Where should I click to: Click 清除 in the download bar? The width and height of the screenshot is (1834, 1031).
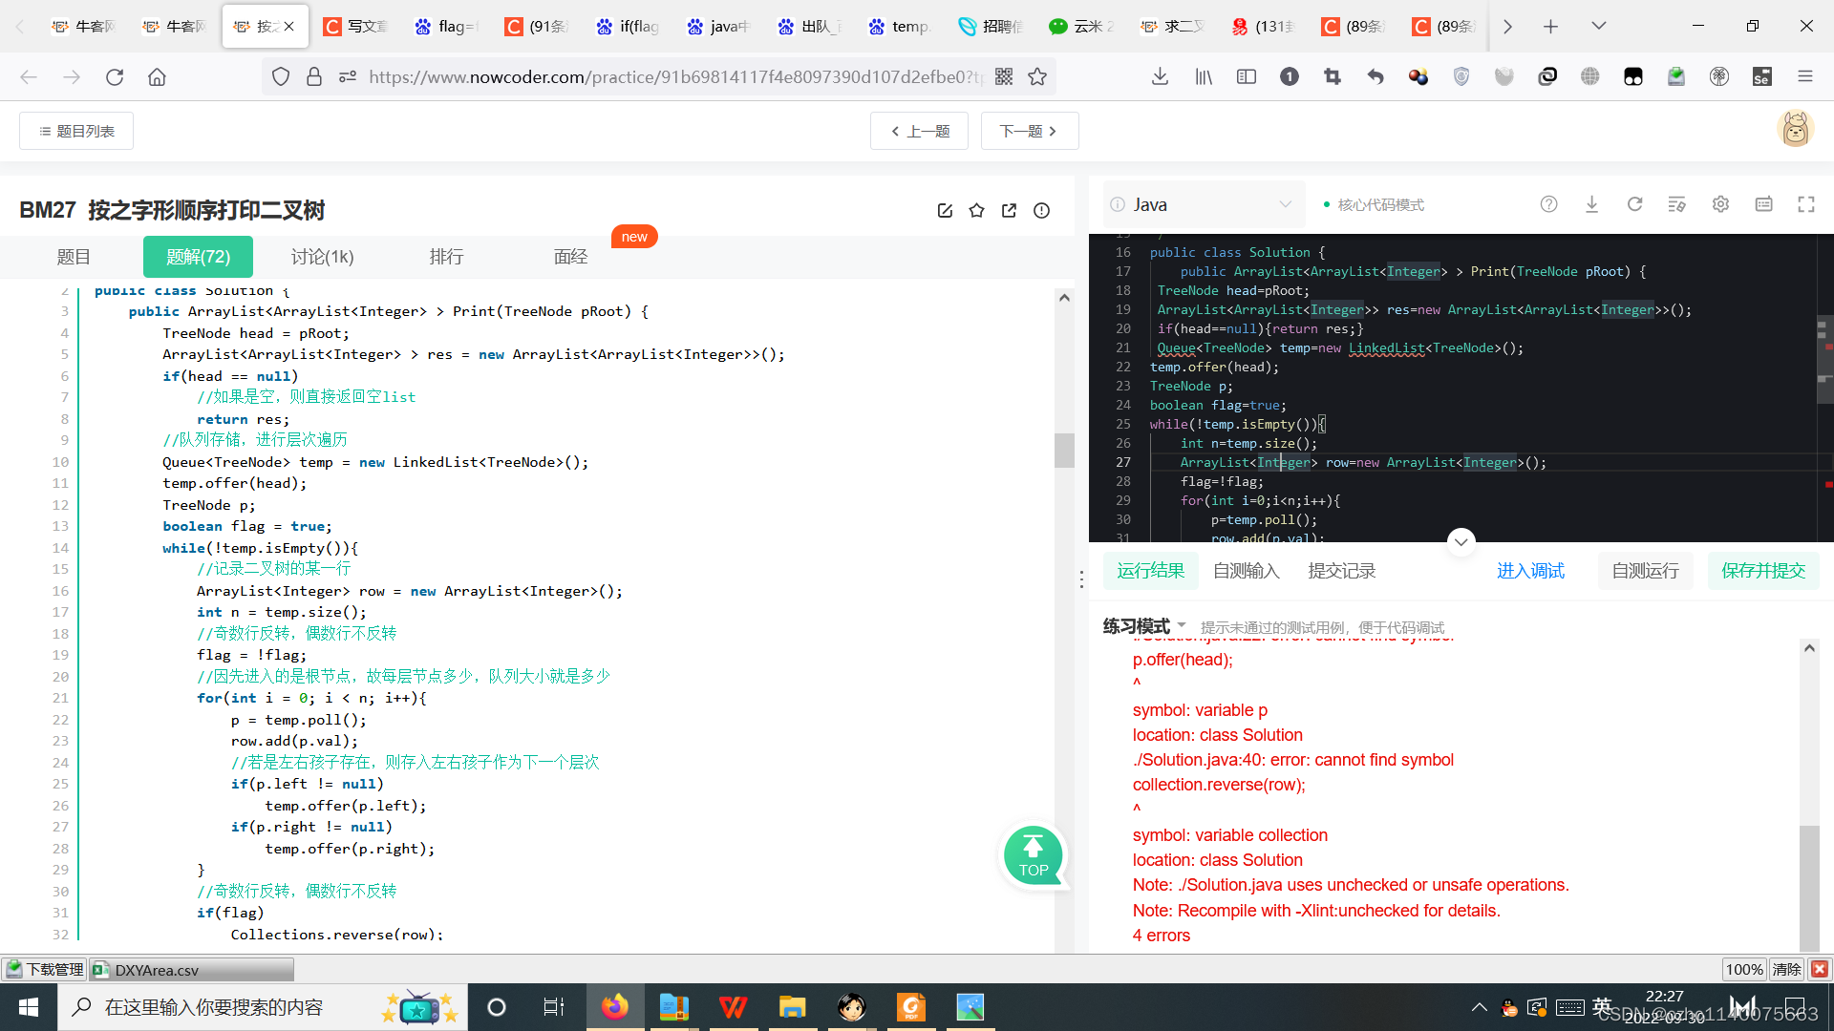1786,970
